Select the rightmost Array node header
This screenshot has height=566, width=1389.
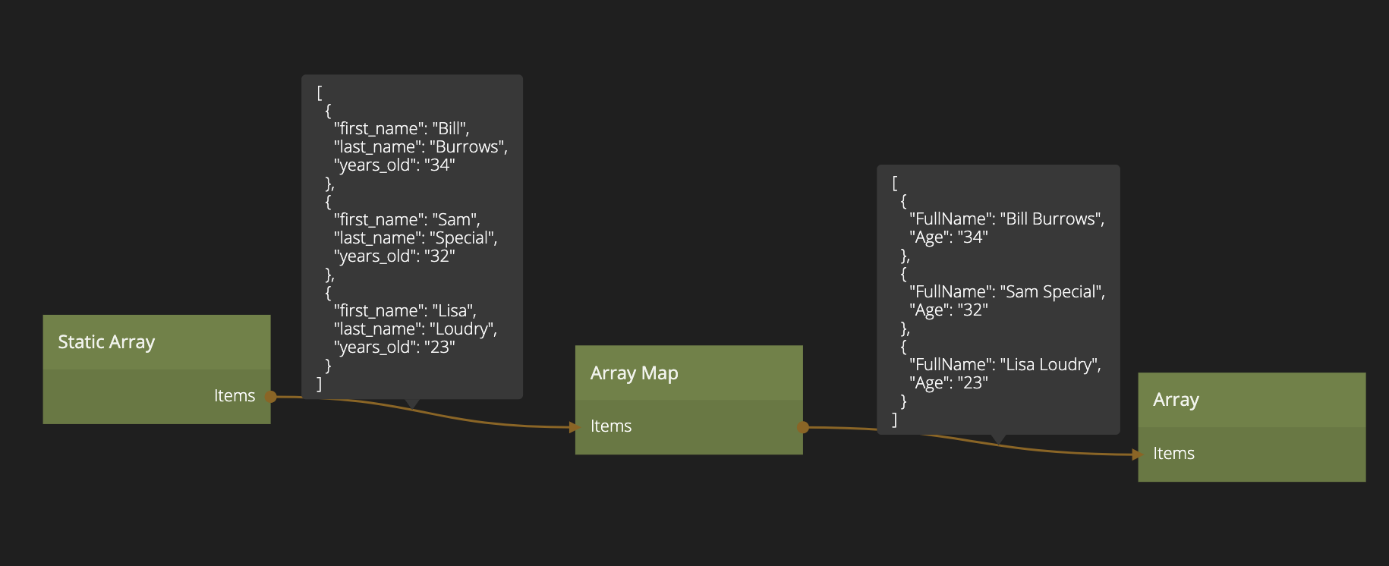coord(1251,400)
